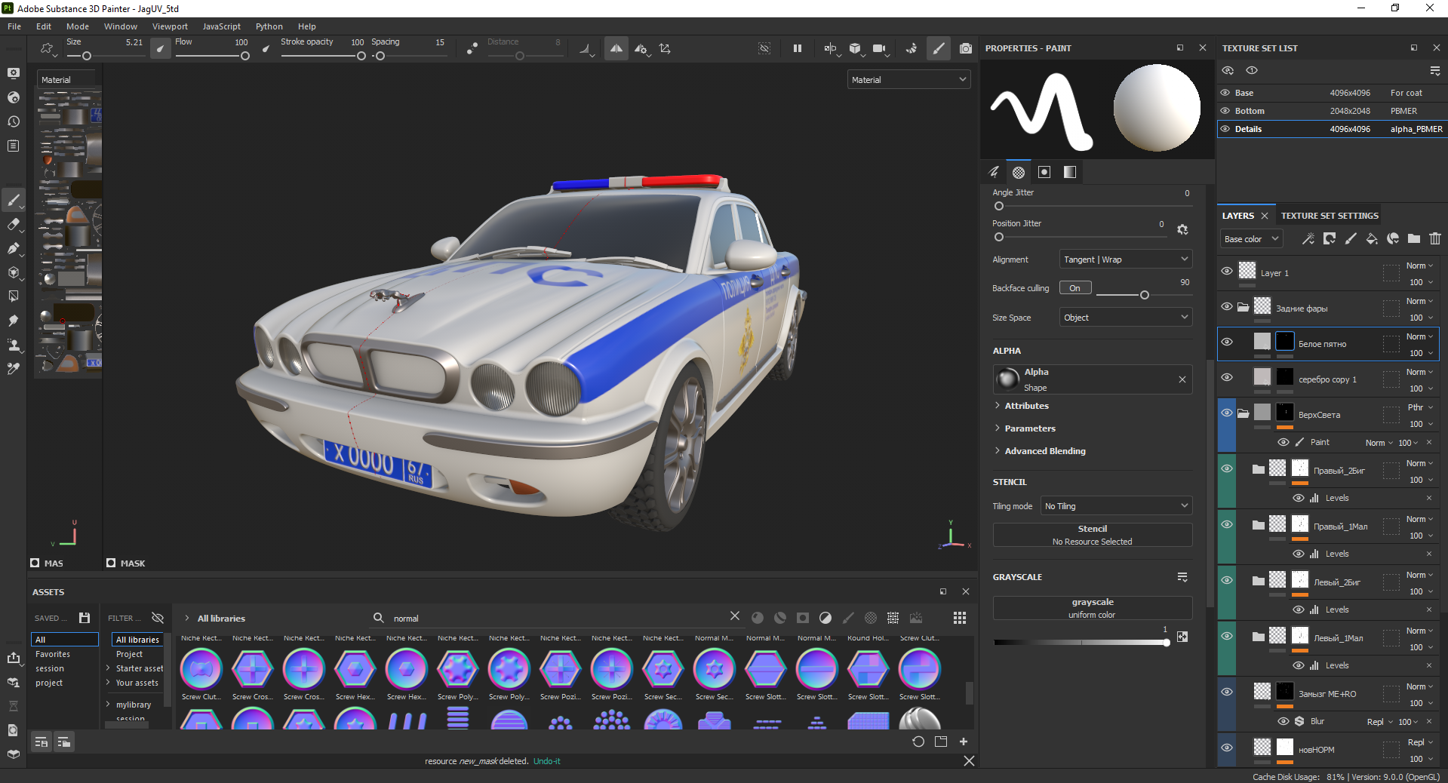The height and width of the screenshot is (783, 1448).
Task: Select the All saved search filter
Action: pos(65,640)
